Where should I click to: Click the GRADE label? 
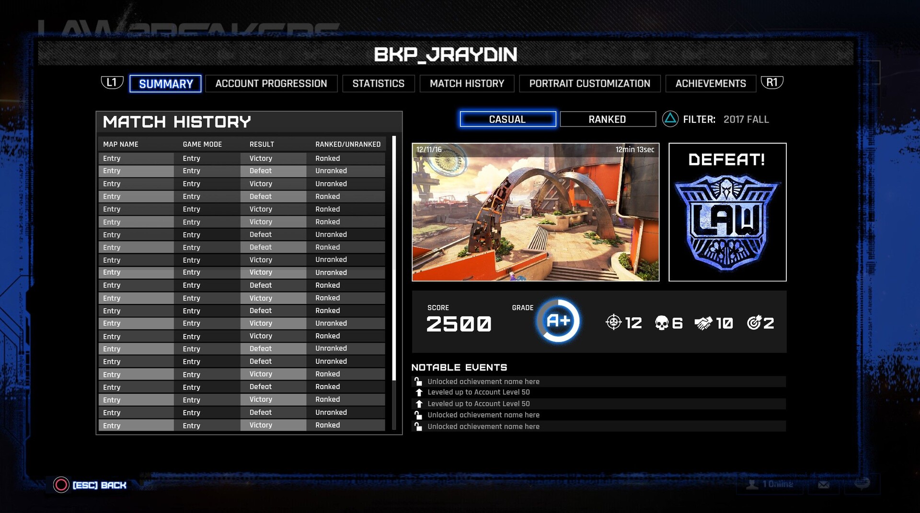coord(523,308)
